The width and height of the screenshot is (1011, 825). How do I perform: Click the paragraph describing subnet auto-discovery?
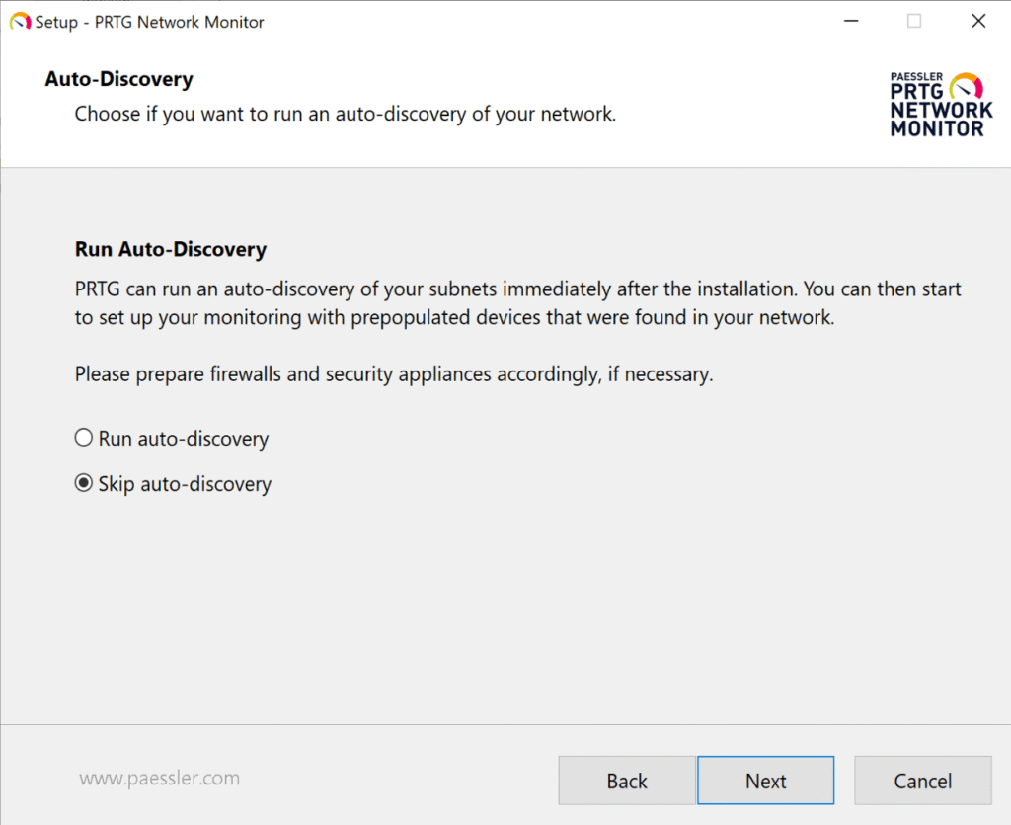pyautogui.click(x=517, y=290)
